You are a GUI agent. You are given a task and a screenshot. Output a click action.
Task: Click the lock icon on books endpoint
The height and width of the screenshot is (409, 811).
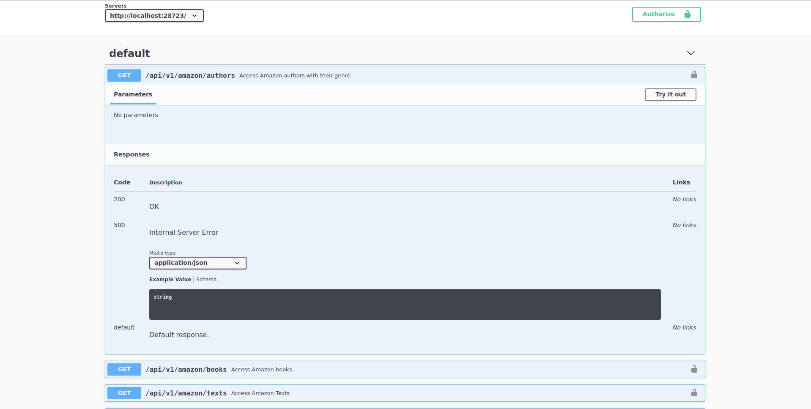click(694, 369)
